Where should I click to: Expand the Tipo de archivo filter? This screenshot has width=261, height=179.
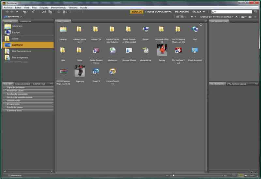click(x=16, y=87)
